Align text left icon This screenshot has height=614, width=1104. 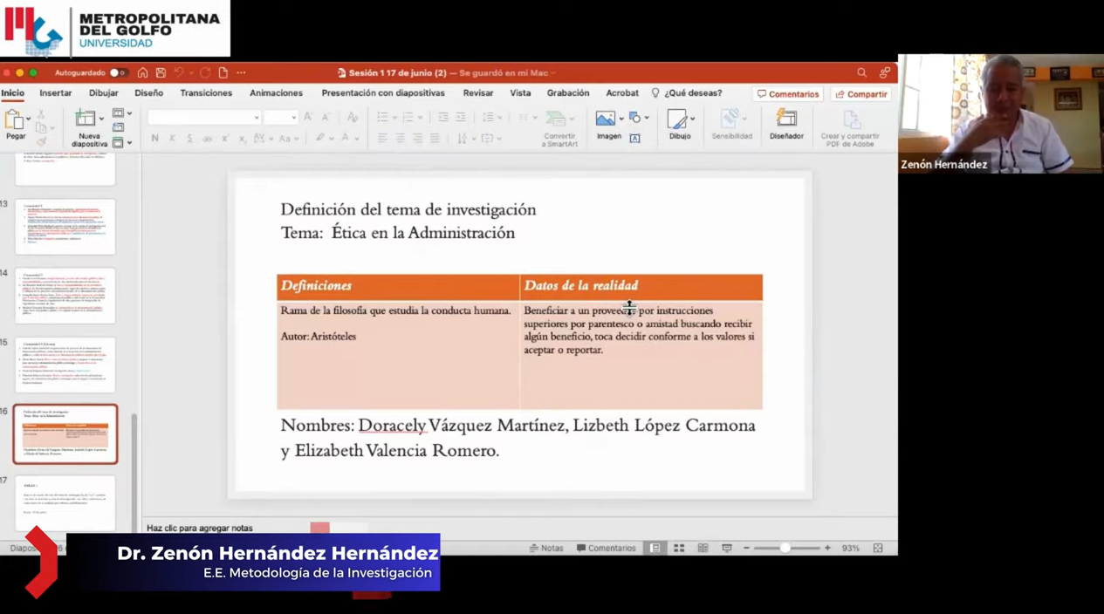pos(382,139)
